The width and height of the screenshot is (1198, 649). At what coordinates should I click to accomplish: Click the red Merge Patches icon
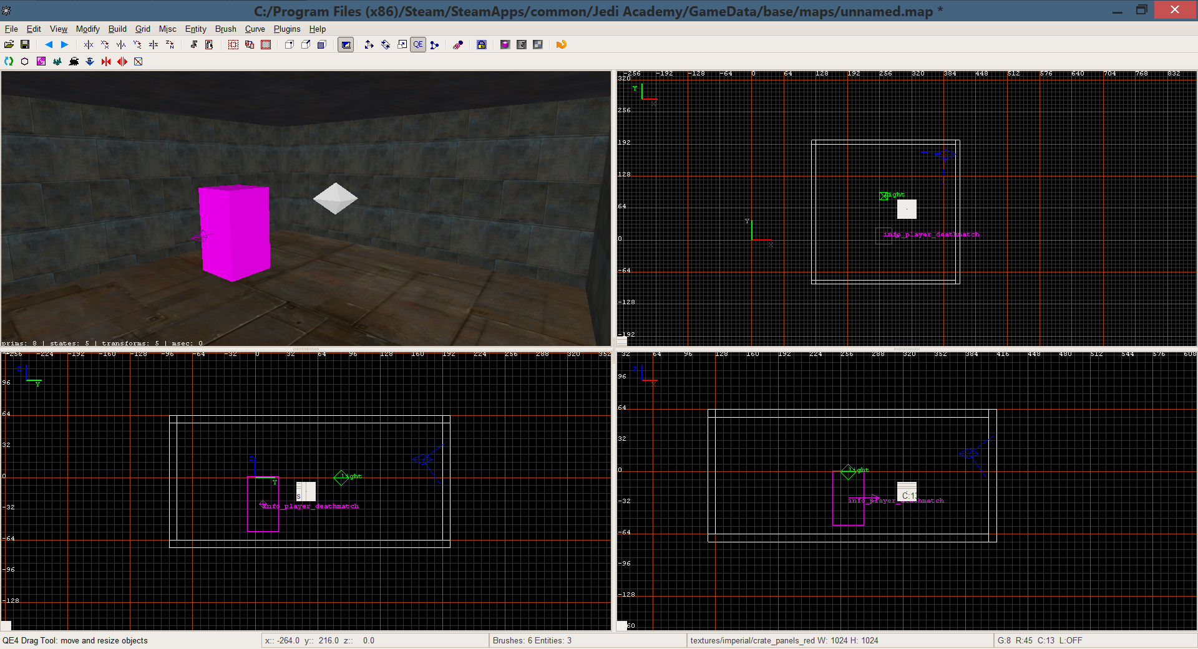tap(106, 61)
